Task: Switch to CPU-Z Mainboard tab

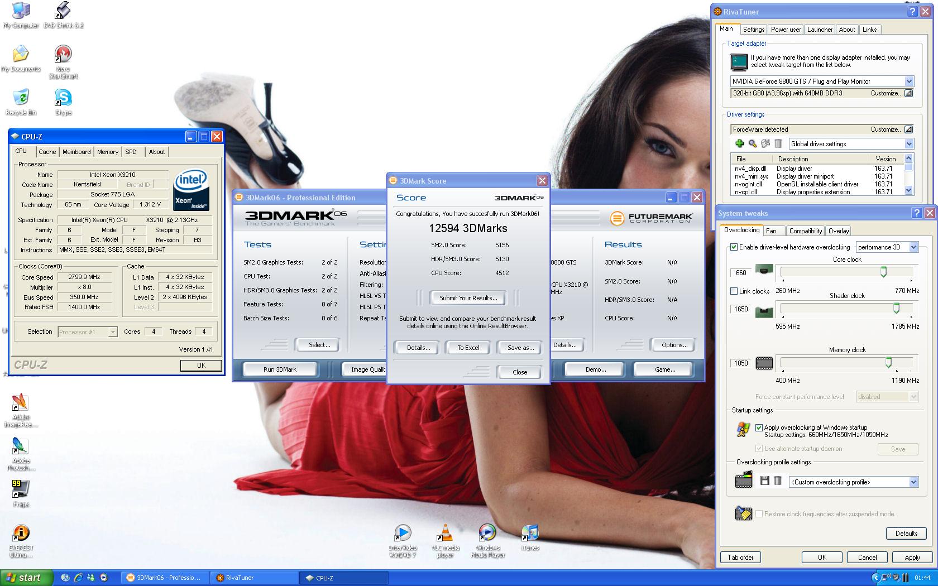Action: click(x=76, y=152)
